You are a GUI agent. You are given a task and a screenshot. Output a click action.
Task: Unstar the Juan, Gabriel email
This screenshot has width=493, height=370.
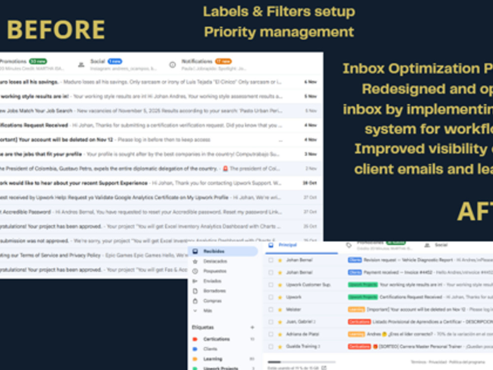(x=280, y=322)
